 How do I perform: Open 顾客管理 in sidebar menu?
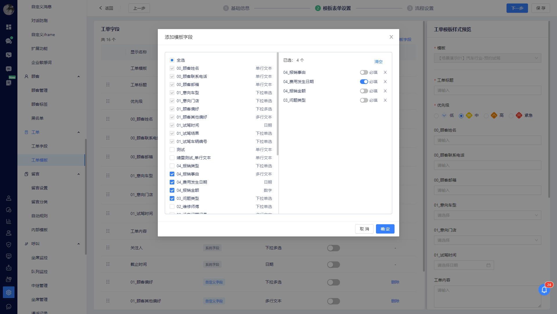pyautogui.click(x=39, y=90)
